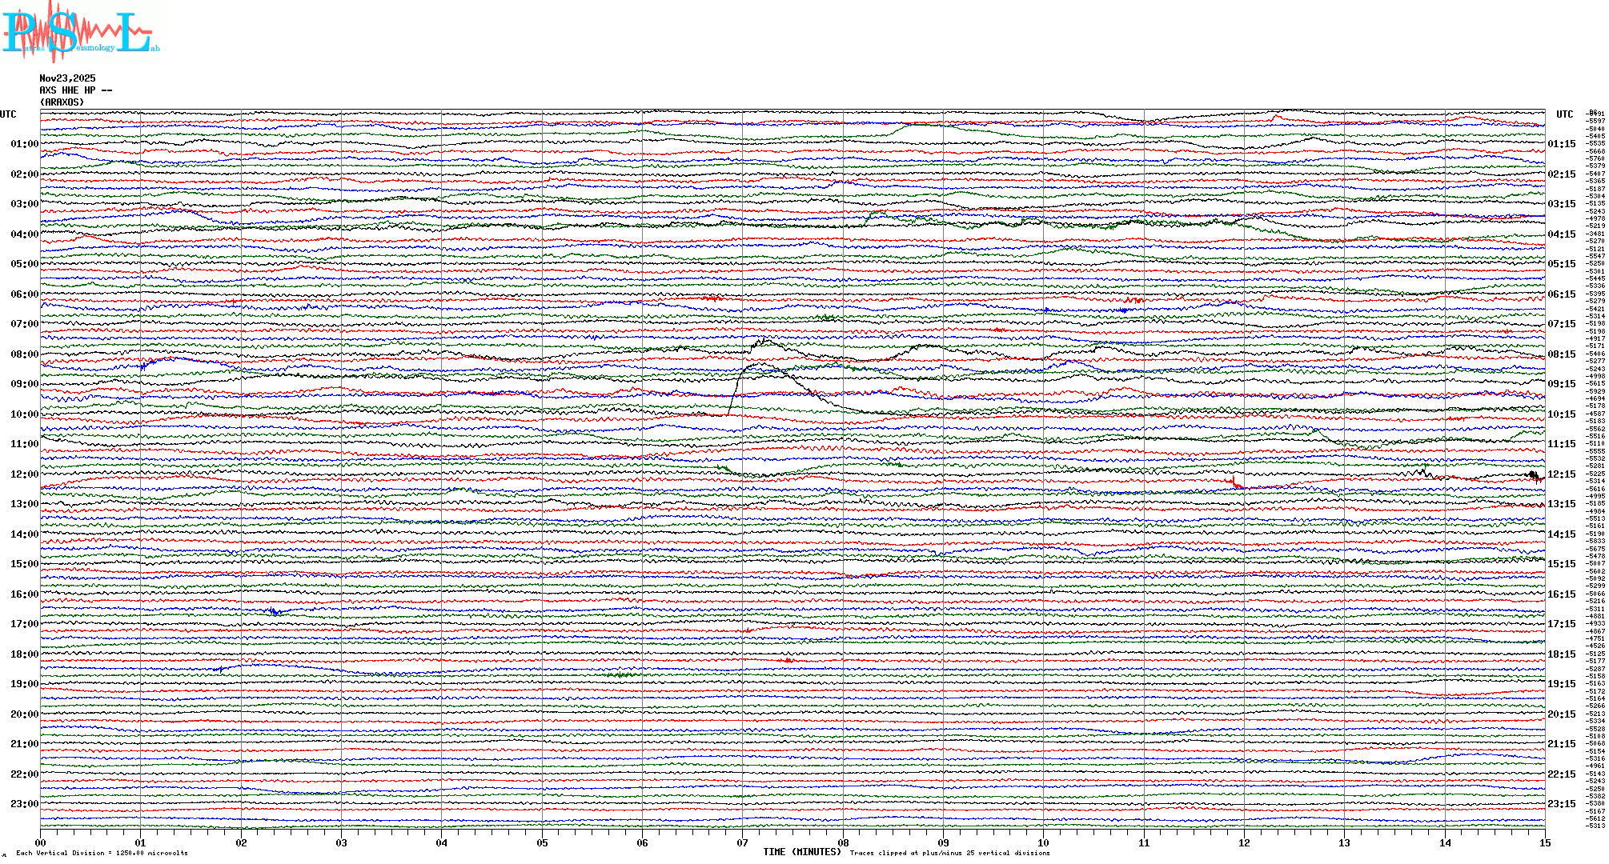Click the 08:15 label on right side
1609x864 pixels.
click(1561, 354)
